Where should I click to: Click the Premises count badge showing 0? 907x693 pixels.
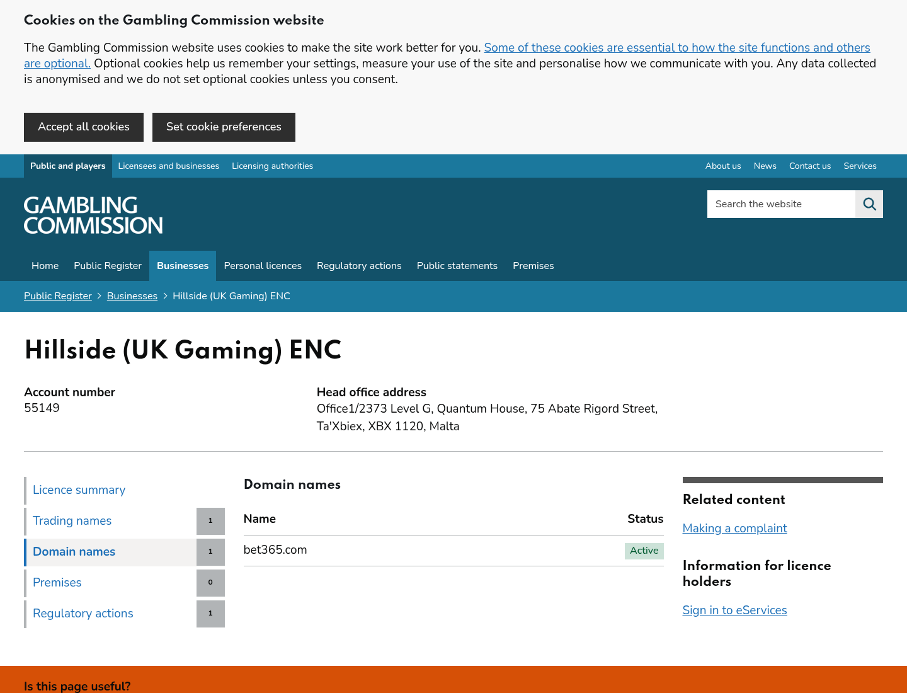(x=210, y=583)
